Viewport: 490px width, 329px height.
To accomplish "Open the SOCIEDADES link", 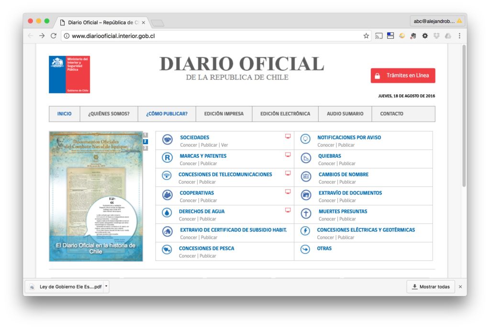I will pos(194,137).
